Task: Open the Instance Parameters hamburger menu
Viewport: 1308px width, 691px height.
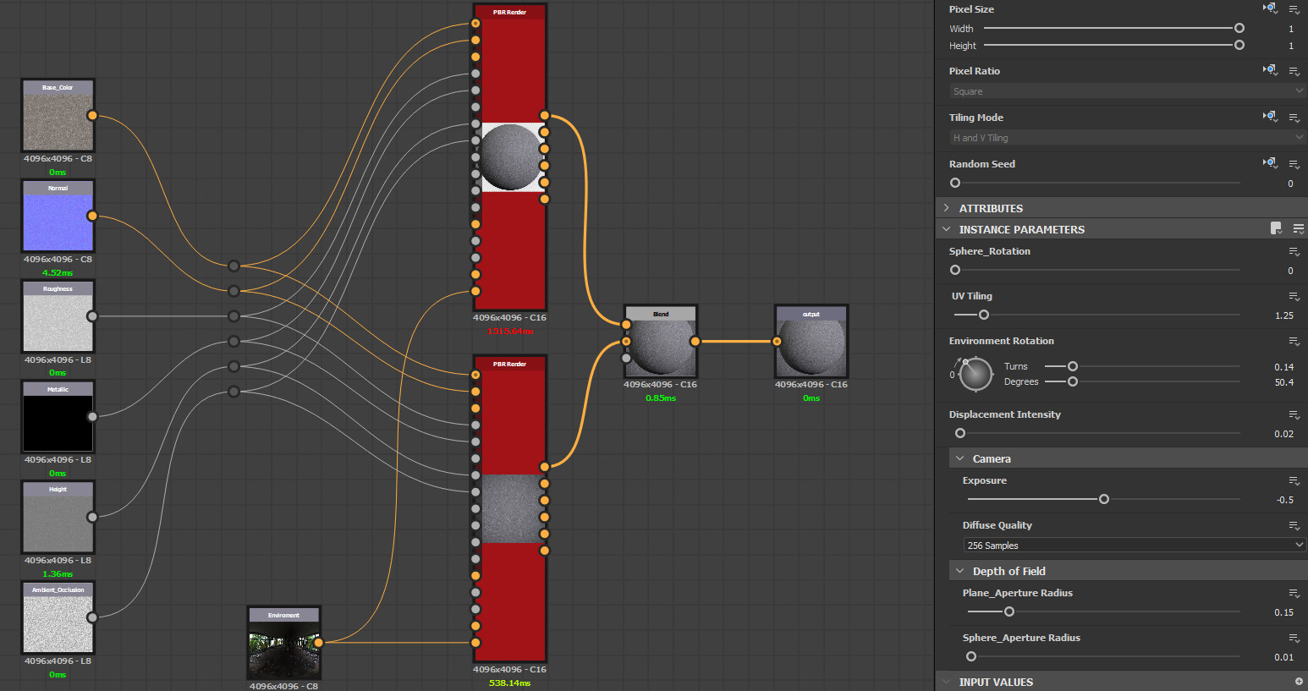Action: (1298, 228)
